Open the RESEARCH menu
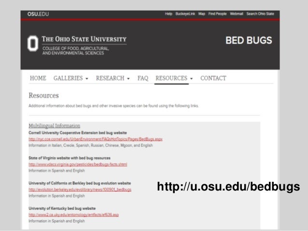Image resolution: width=308 pixels, height=231 pixels. 110,78
